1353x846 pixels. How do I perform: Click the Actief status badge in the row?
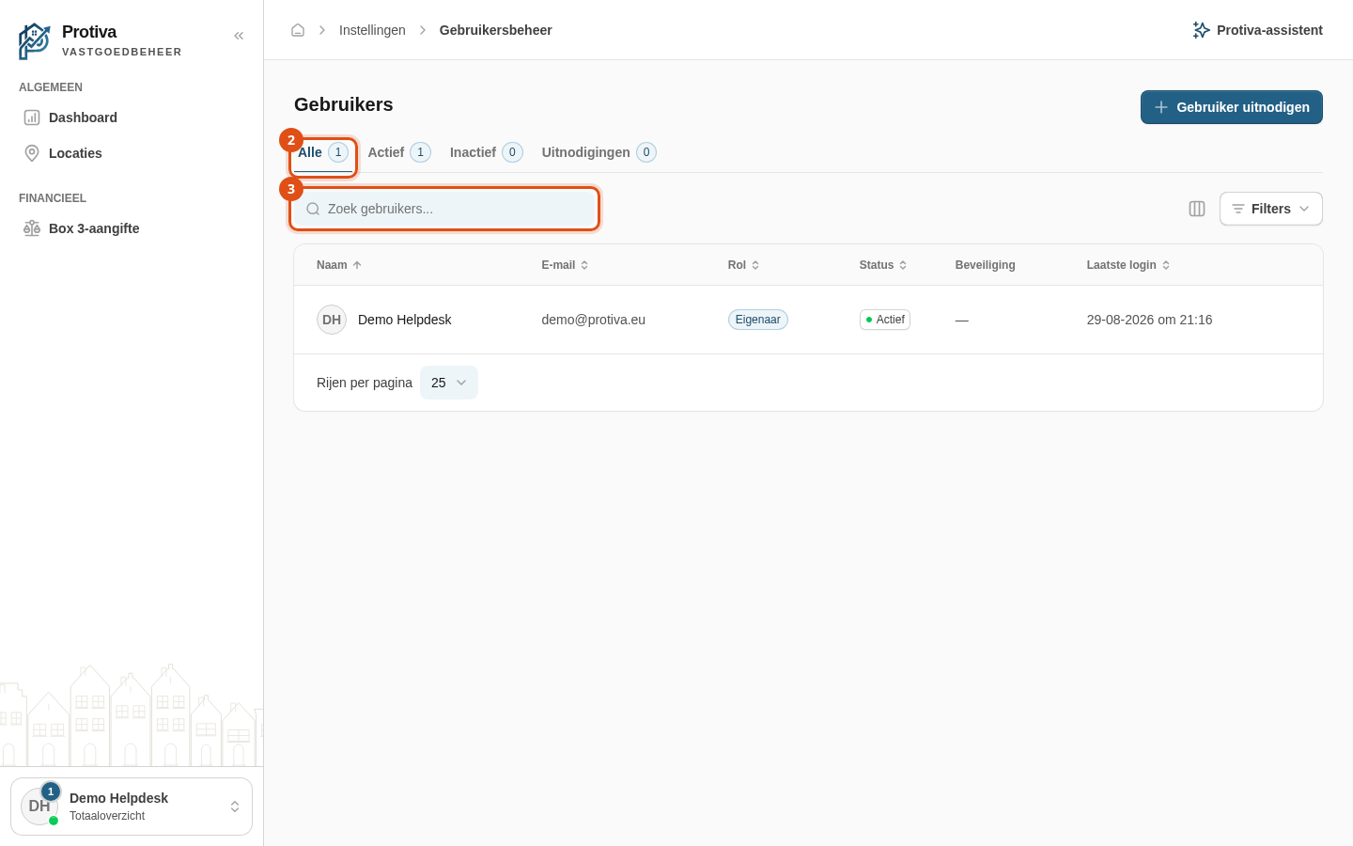pos(885,320)
